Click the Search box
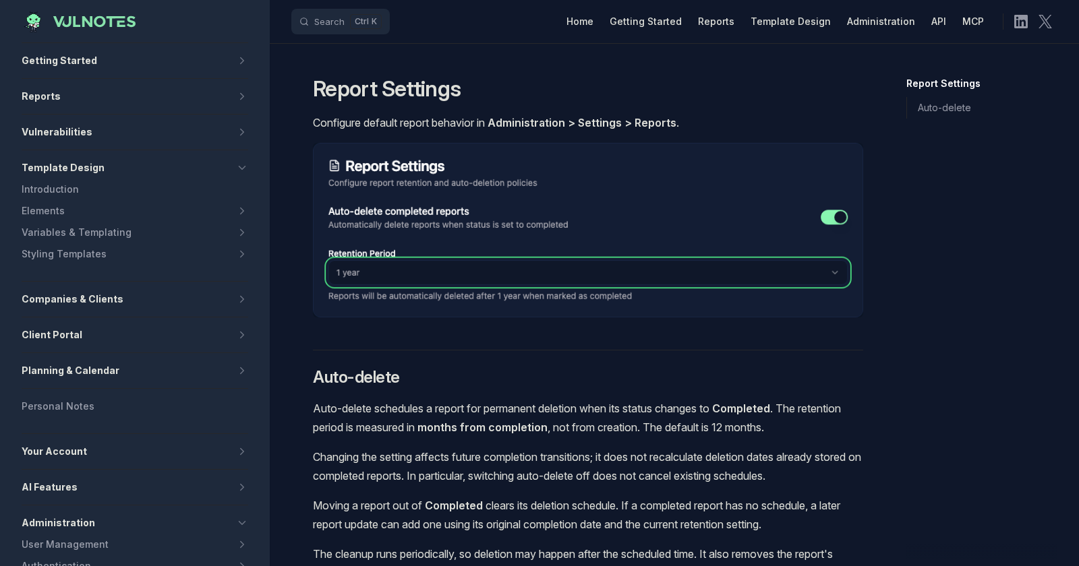This screenshot has height=566, width=1079. [x=341, y=22]
